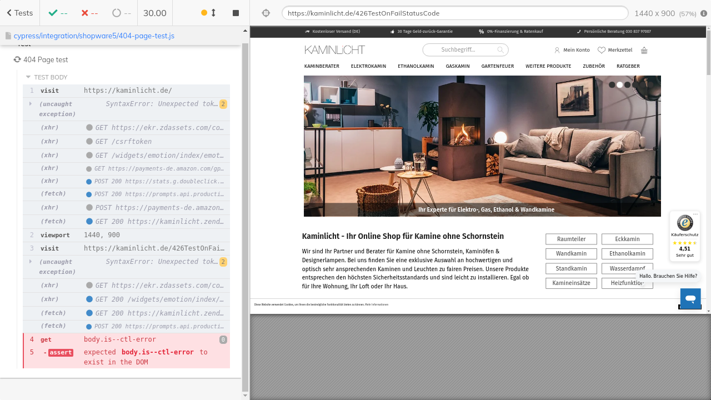Screen dimensions: 711x400
Task: Click the Trusted Shops Käuferschutz badge
Action: [684, 235]
